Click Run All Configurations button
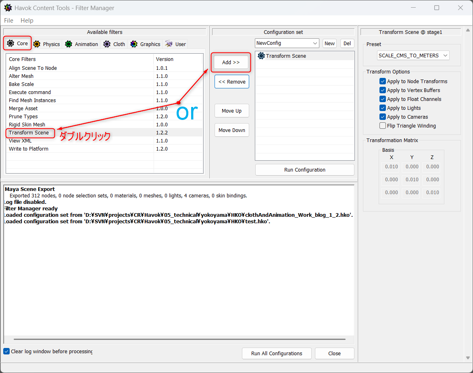Screen dimensions: 473x373 [277, 353]
